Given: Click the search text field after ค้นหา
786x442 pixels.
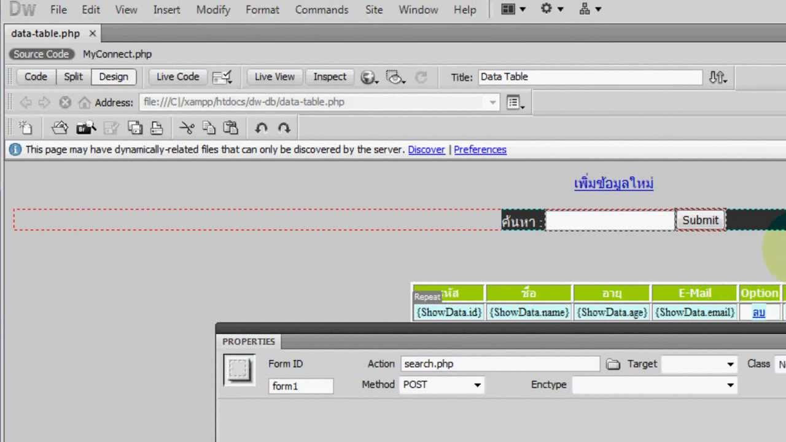Looking at the screenshot, I should click(610, 220).
